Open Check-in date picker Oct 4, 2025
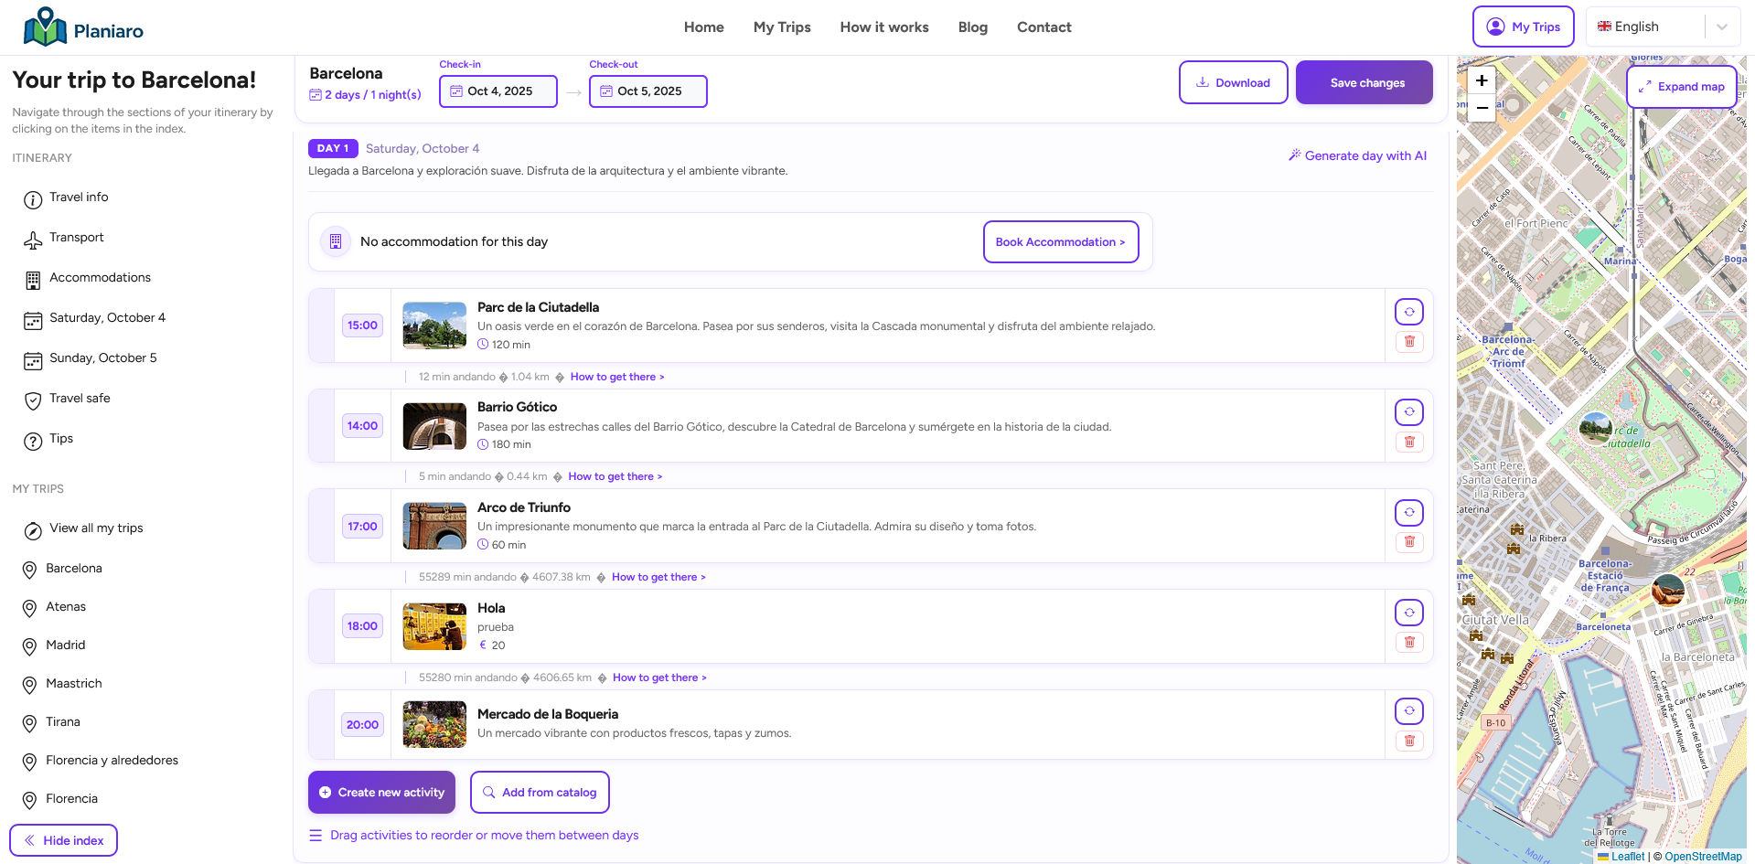1755x864 pixels. pos(498,91)
